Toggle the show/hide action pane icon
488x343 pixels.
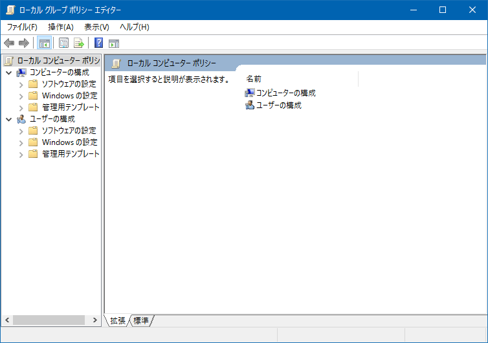pos(114,43)
